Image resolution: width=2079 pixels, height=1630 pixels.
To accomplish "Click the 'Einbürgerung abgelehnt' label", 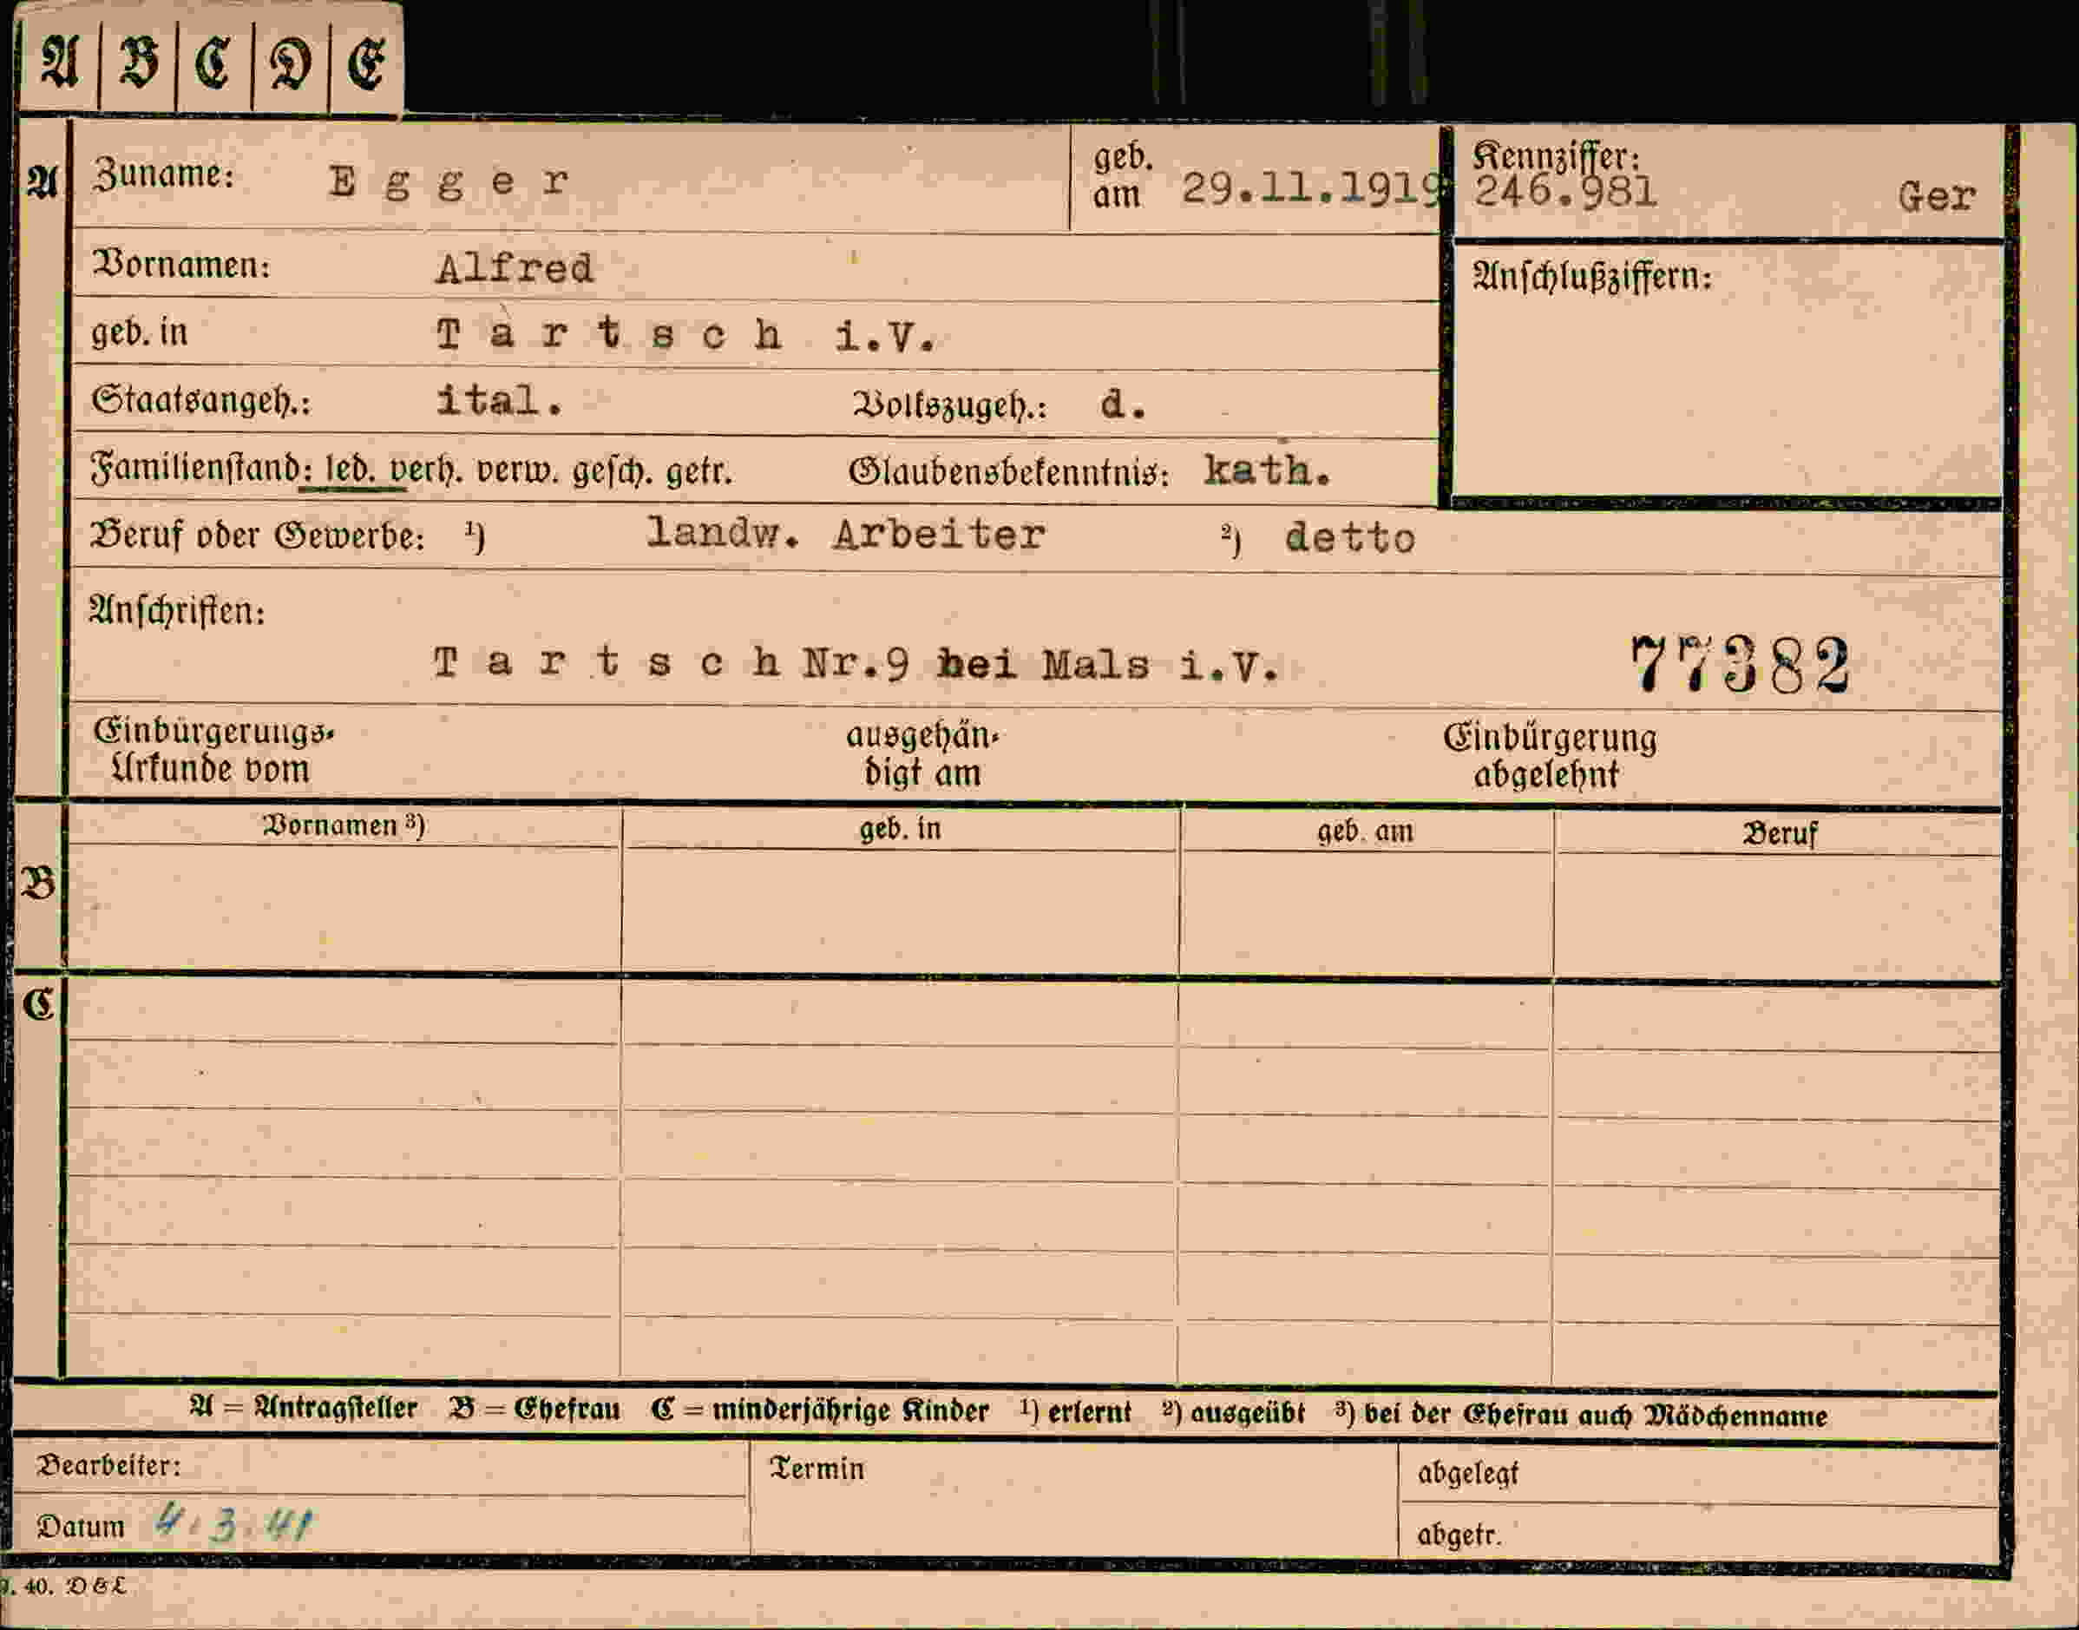I will pos(1550,756).
